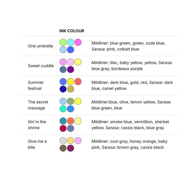Select the camel yellow swatch in Summer festival

[71, 89]
